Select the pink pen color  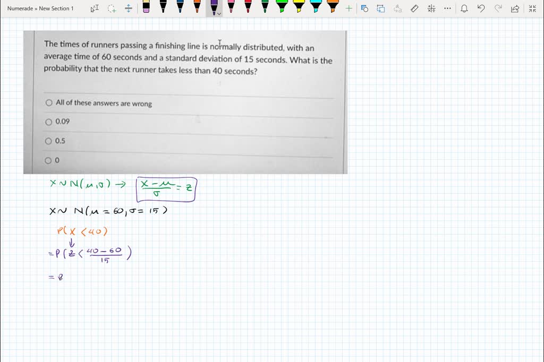pyautogui.click(x=231, y=7)
